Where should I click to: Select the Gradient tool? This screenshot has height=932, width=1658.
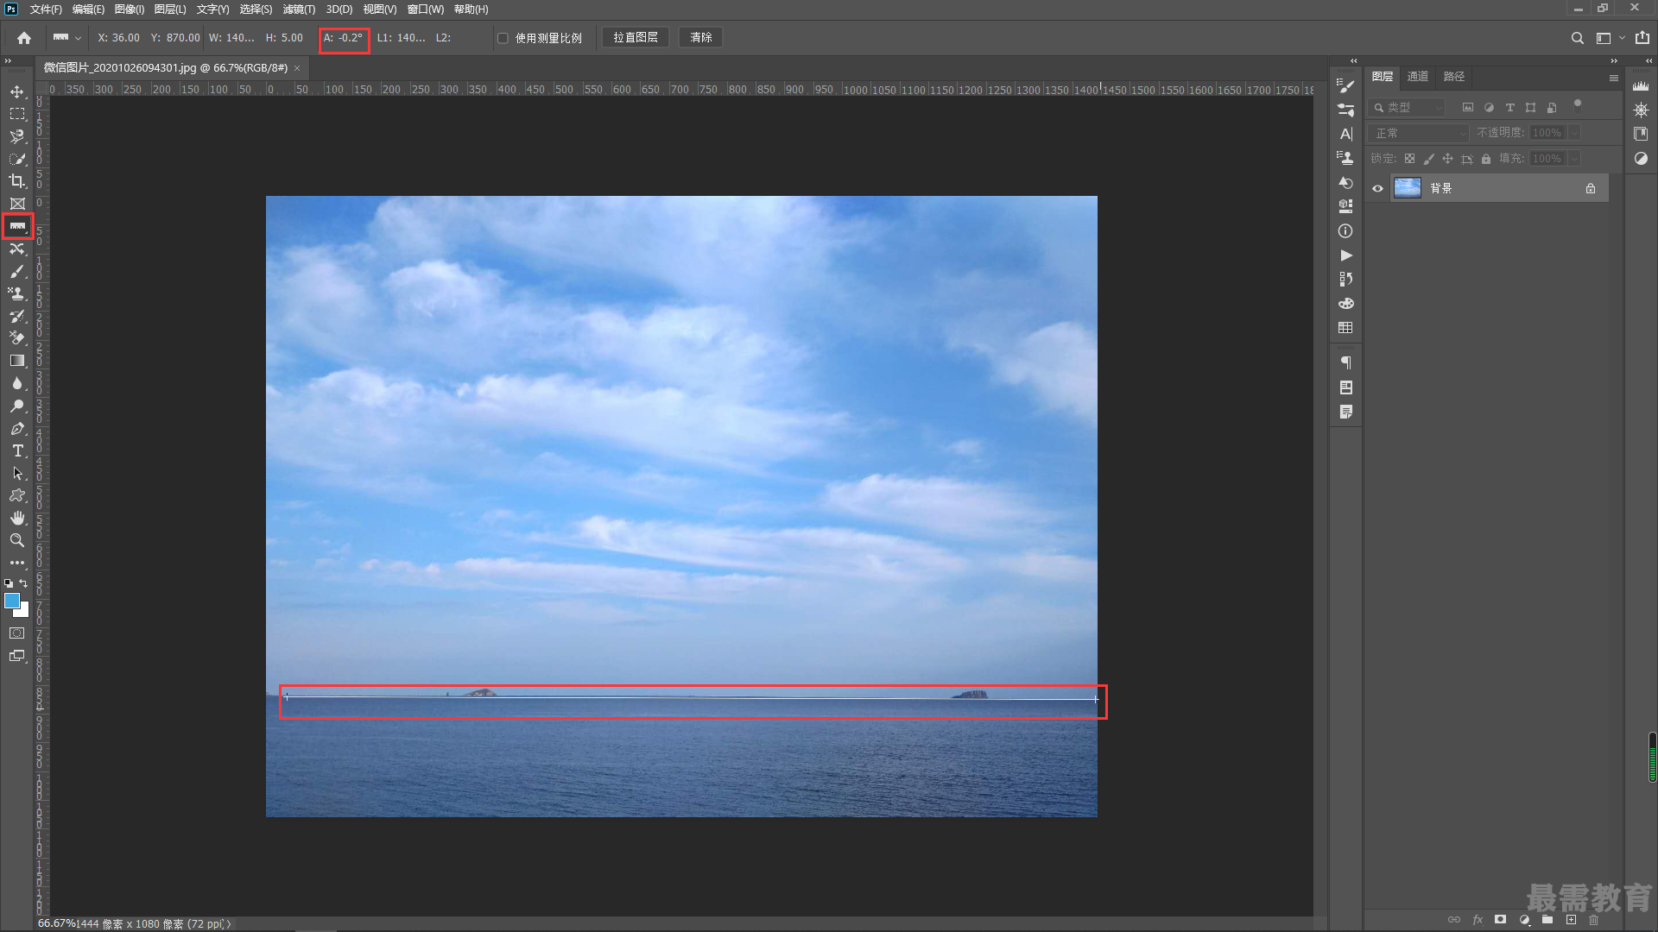(x=17, y=361)
